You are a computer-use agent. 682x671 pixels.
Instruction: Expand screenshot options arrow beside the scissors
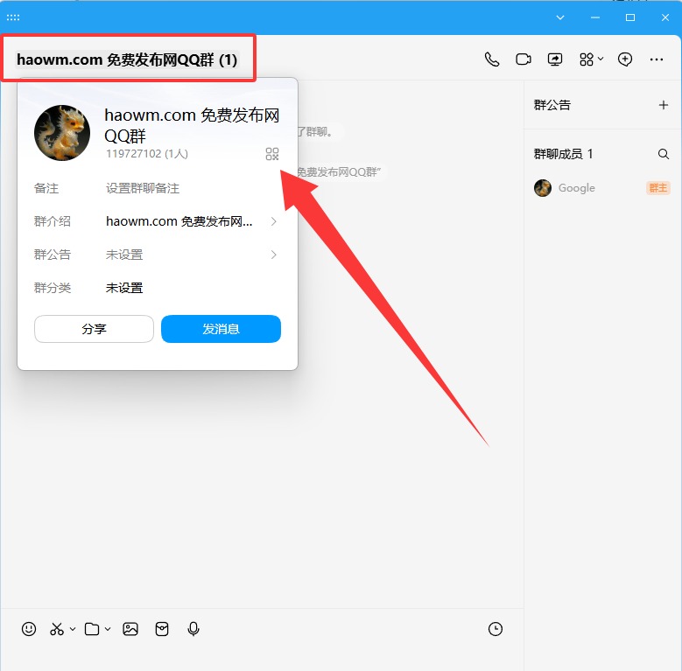[73, 628]
